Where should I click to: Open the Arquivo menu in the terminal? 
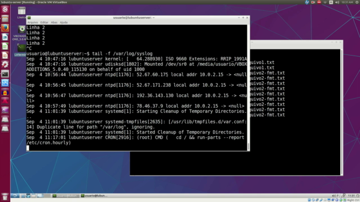pos(33,22)
